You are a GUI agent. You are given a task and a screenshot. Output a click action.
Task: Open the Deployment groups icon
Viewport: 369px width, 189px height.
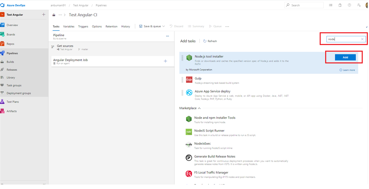pos(2,93)
